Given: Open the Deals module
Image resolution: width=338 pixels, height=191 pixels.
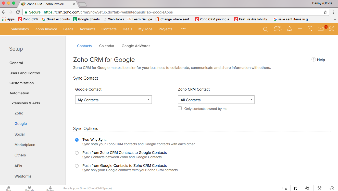Looking at the screenshot, I should (128, 29).
